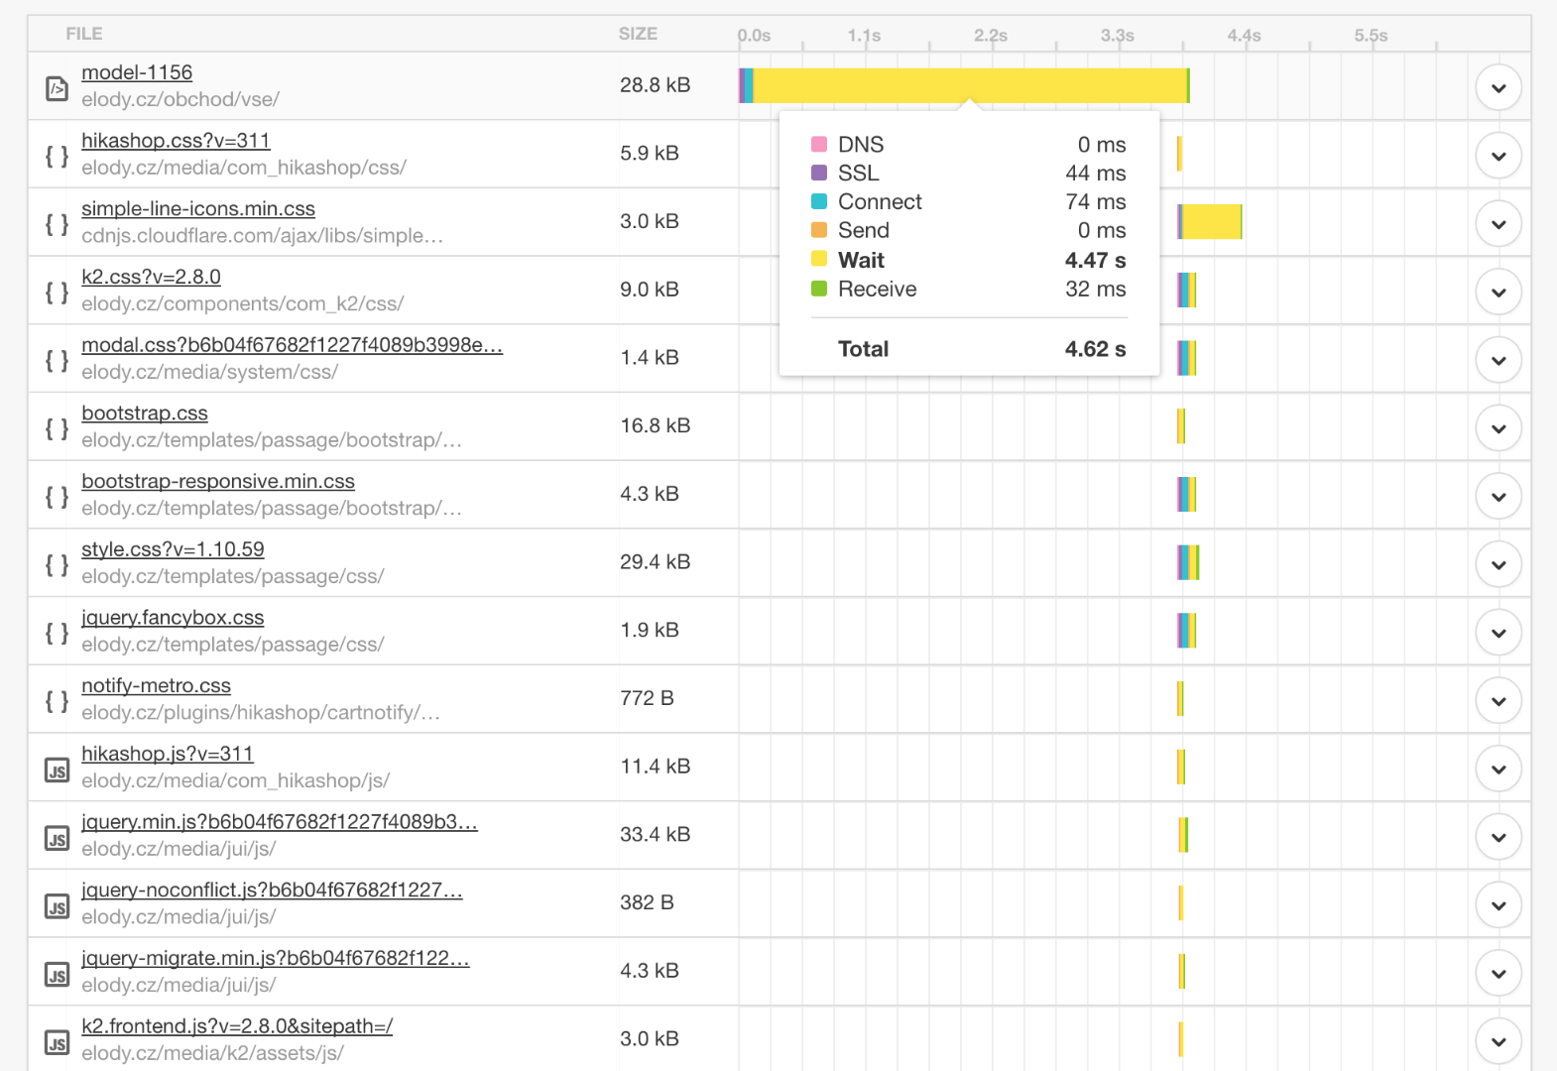Screen dimensions: 1557x1071
Task: Click the CSS icon next to notify-metro.css
Action: (58, 701)
